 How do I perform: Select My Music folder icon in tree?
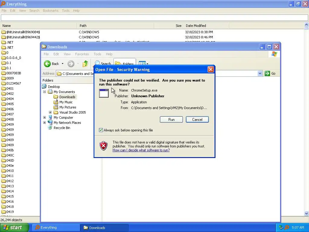click(56, 102)
